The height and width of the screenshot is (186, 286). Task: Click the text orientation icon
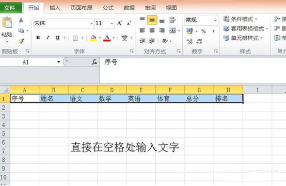(165, 41)
